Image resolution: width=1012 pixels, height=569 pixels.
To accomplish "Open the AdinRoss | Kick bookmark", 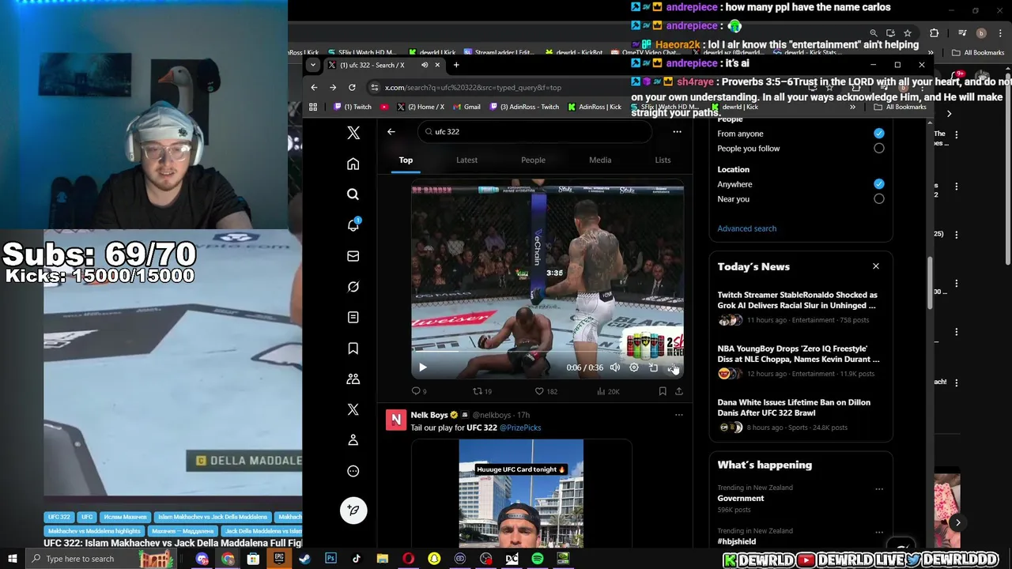I will coord(595,107).
